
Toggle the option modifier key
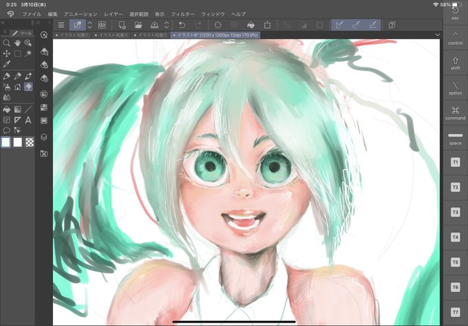point(455,88)
